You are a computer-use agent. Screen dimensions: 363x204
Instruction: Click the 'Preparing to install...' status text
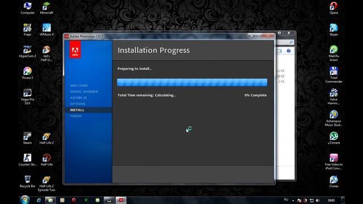click(135, 69)
